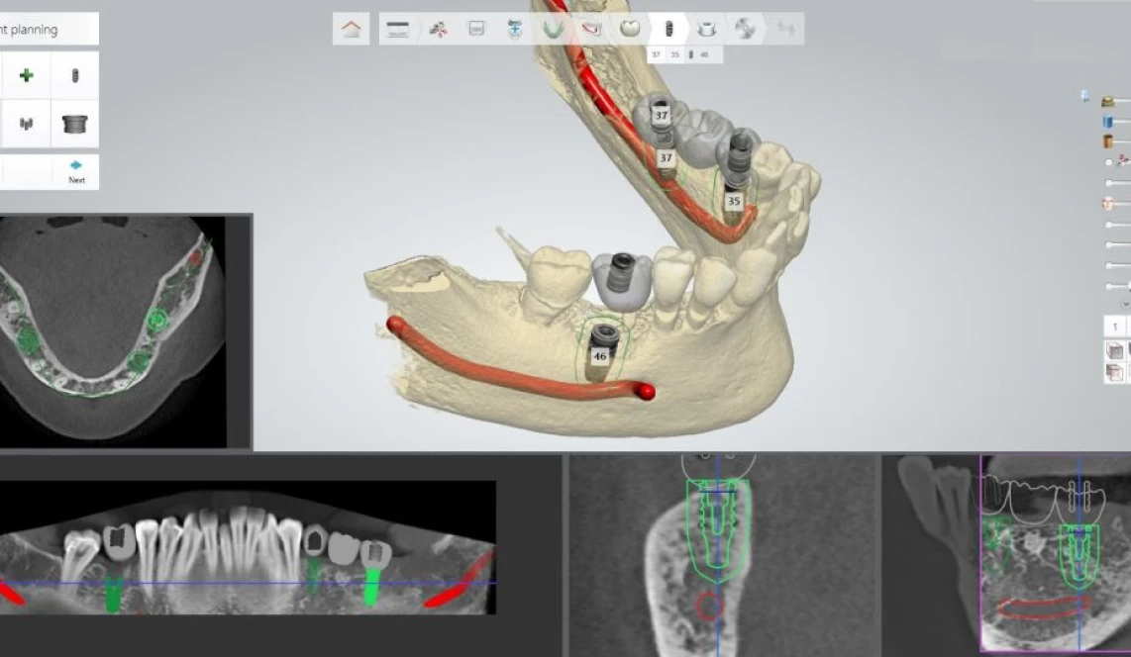
Task: Choose the single implant tool in the left panel
Action: tap(74, 76)
